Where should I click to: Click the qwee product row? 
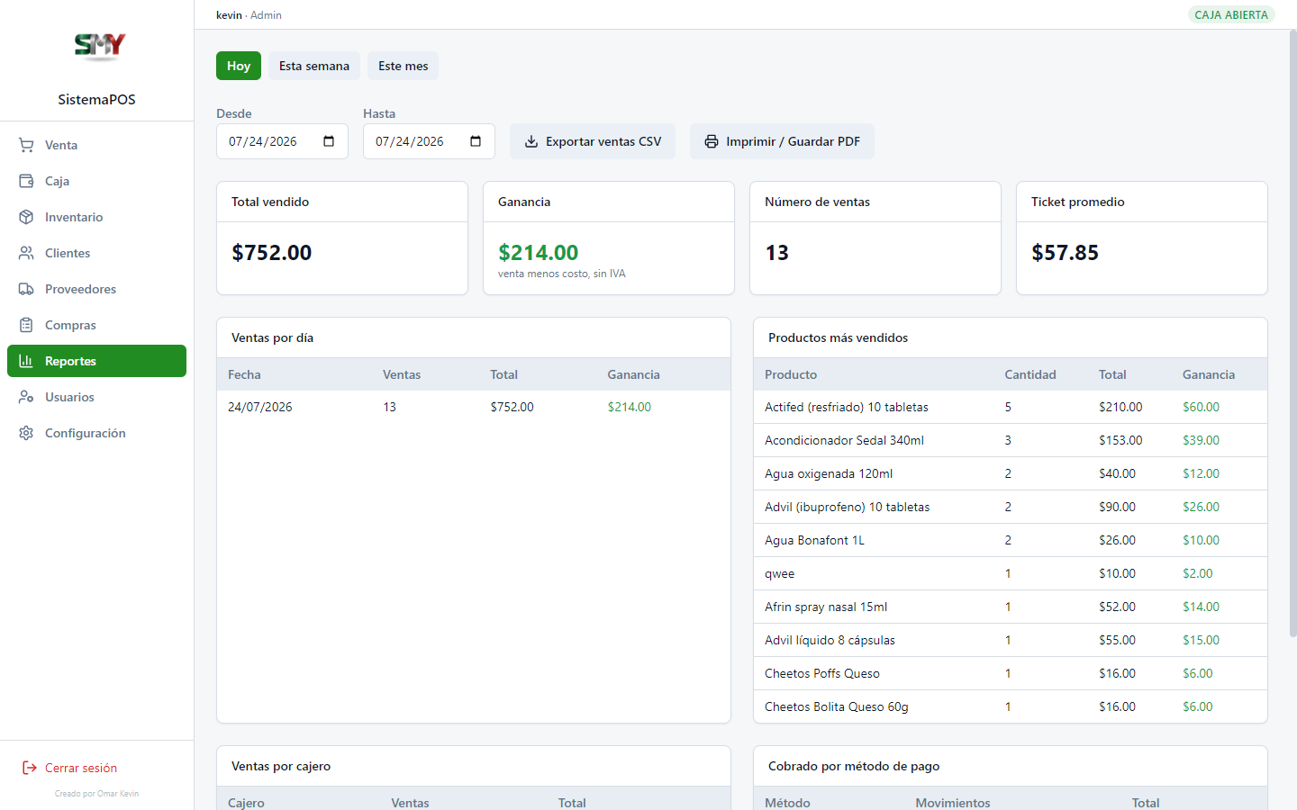[x=1011, y=573]
